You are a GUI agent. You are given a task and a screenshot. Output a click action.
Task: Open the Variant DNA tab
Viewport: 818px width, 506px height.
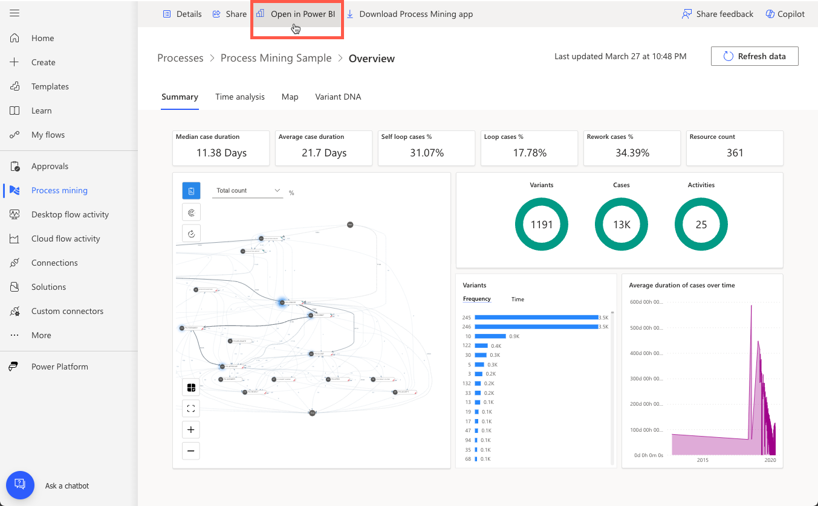tap(338, 97)
